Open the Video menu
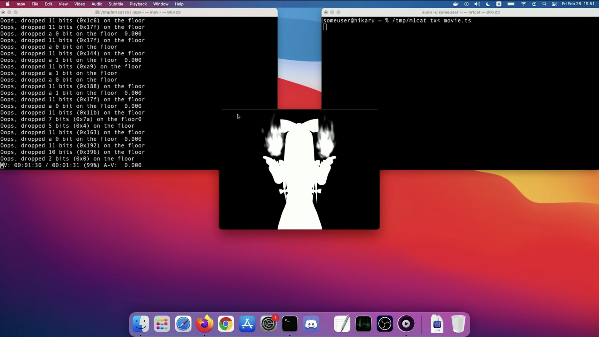The image size is (599, 337). click(80, 4)
